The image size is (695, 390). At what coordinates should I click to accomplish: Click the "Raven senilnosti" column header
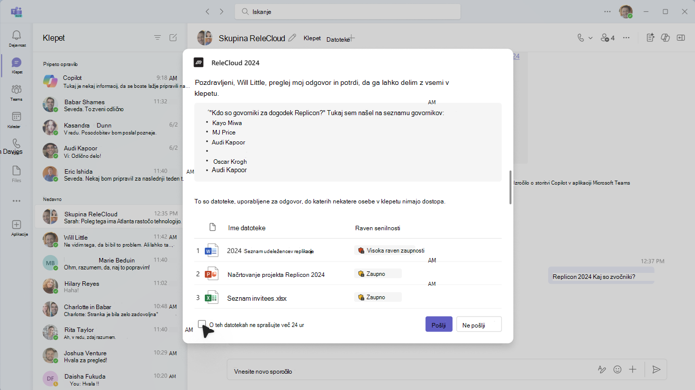[378, 228]
